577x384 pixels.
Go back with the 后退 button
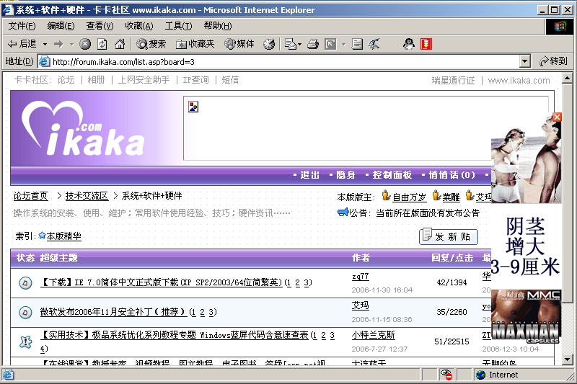point(22,44)
